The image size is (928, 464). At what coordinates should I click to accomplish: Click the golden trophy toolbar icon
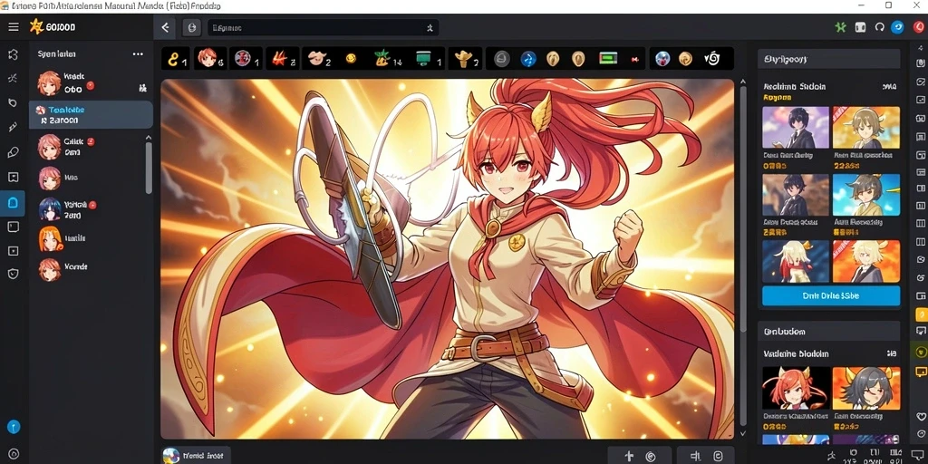[463, 58]
